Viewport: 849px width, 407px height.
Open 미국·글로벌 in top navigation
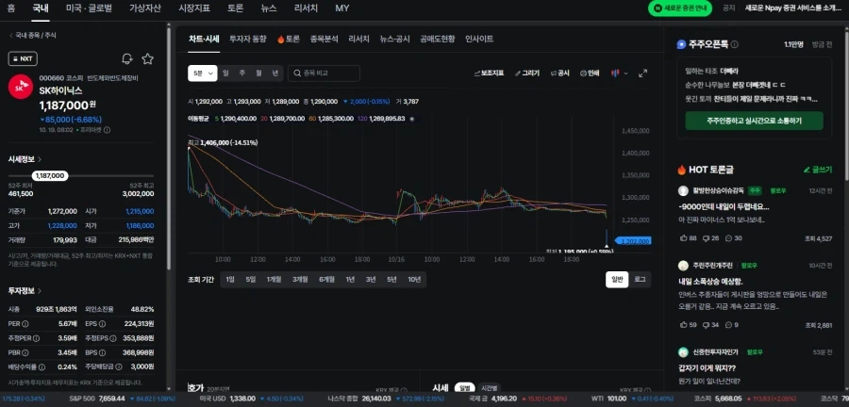90,8
